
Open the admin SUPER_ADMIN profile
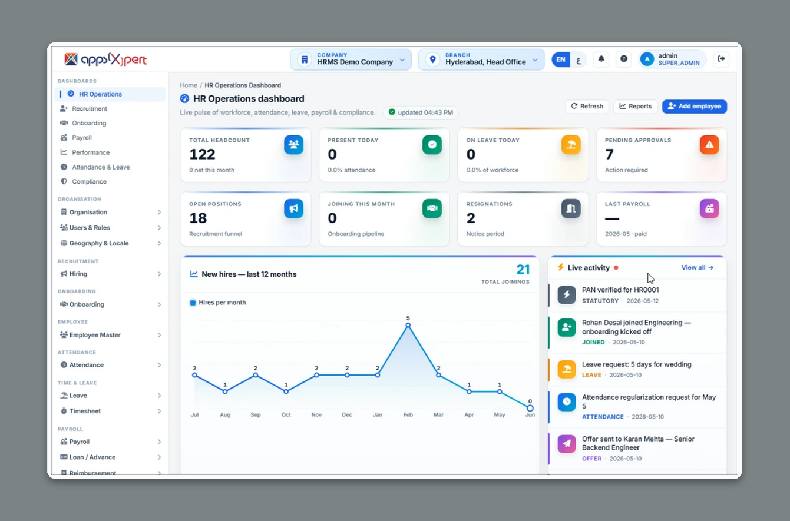672,59
